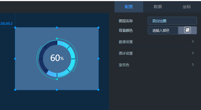Viewport: 201px width, 110px height.
Task: Click the 数值设置 label row
Action: [x=158, y=42]
